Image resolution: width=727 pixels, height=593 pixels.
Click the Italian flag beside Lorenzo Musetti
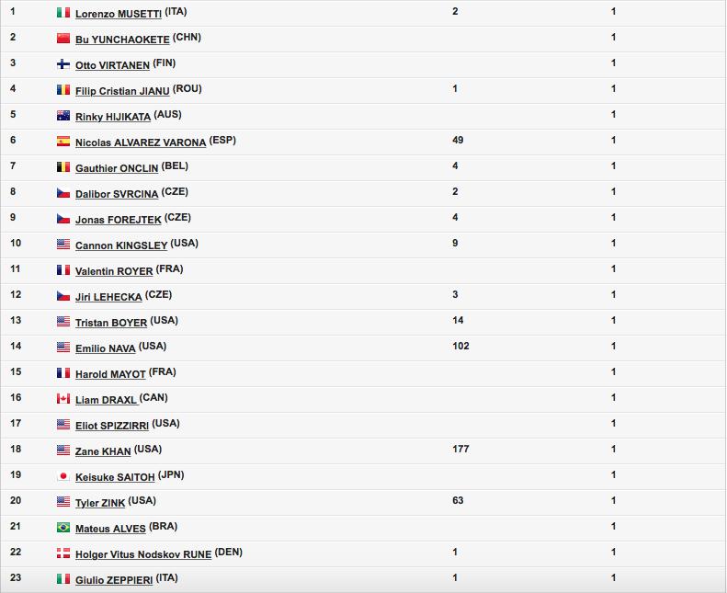point(63,13)
